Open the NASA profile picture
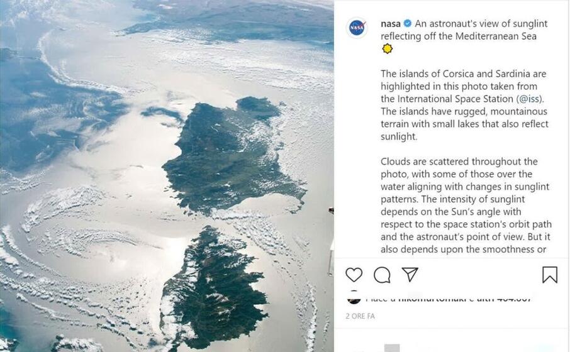Viewport: 570px width, 352px height. 357,28
